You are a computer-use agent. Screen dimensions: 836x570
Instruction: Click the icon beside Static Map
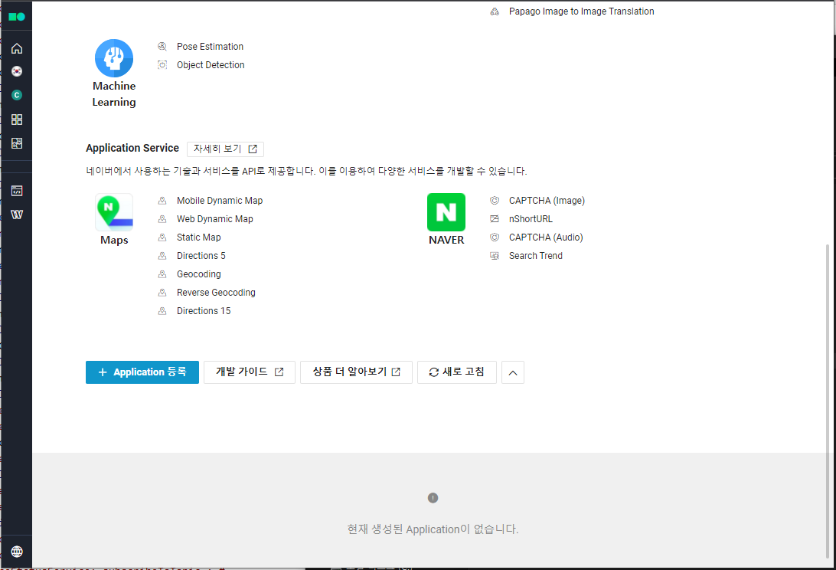[x=162, y=237]
